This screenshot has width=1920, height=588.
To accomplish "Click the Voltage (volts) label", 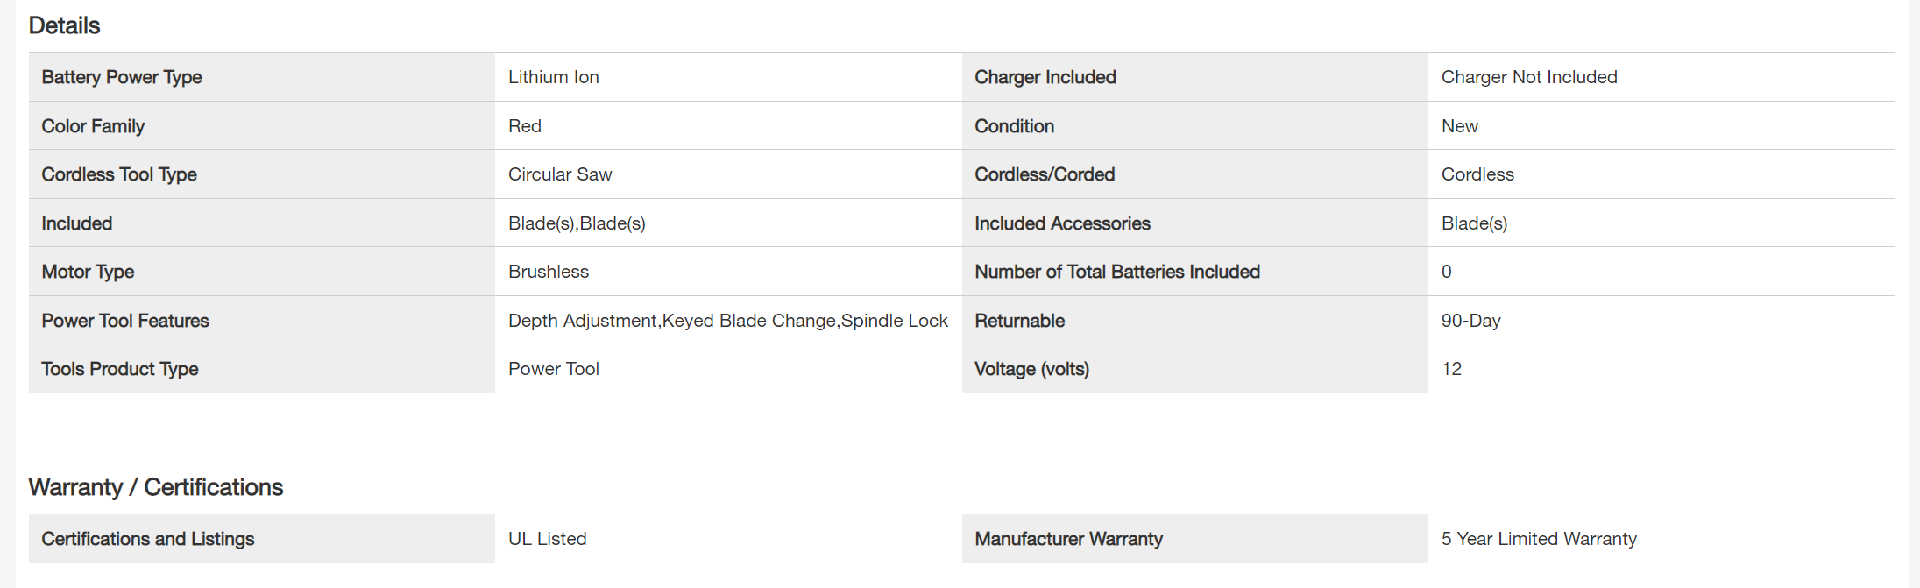I will coord(1031,369).
